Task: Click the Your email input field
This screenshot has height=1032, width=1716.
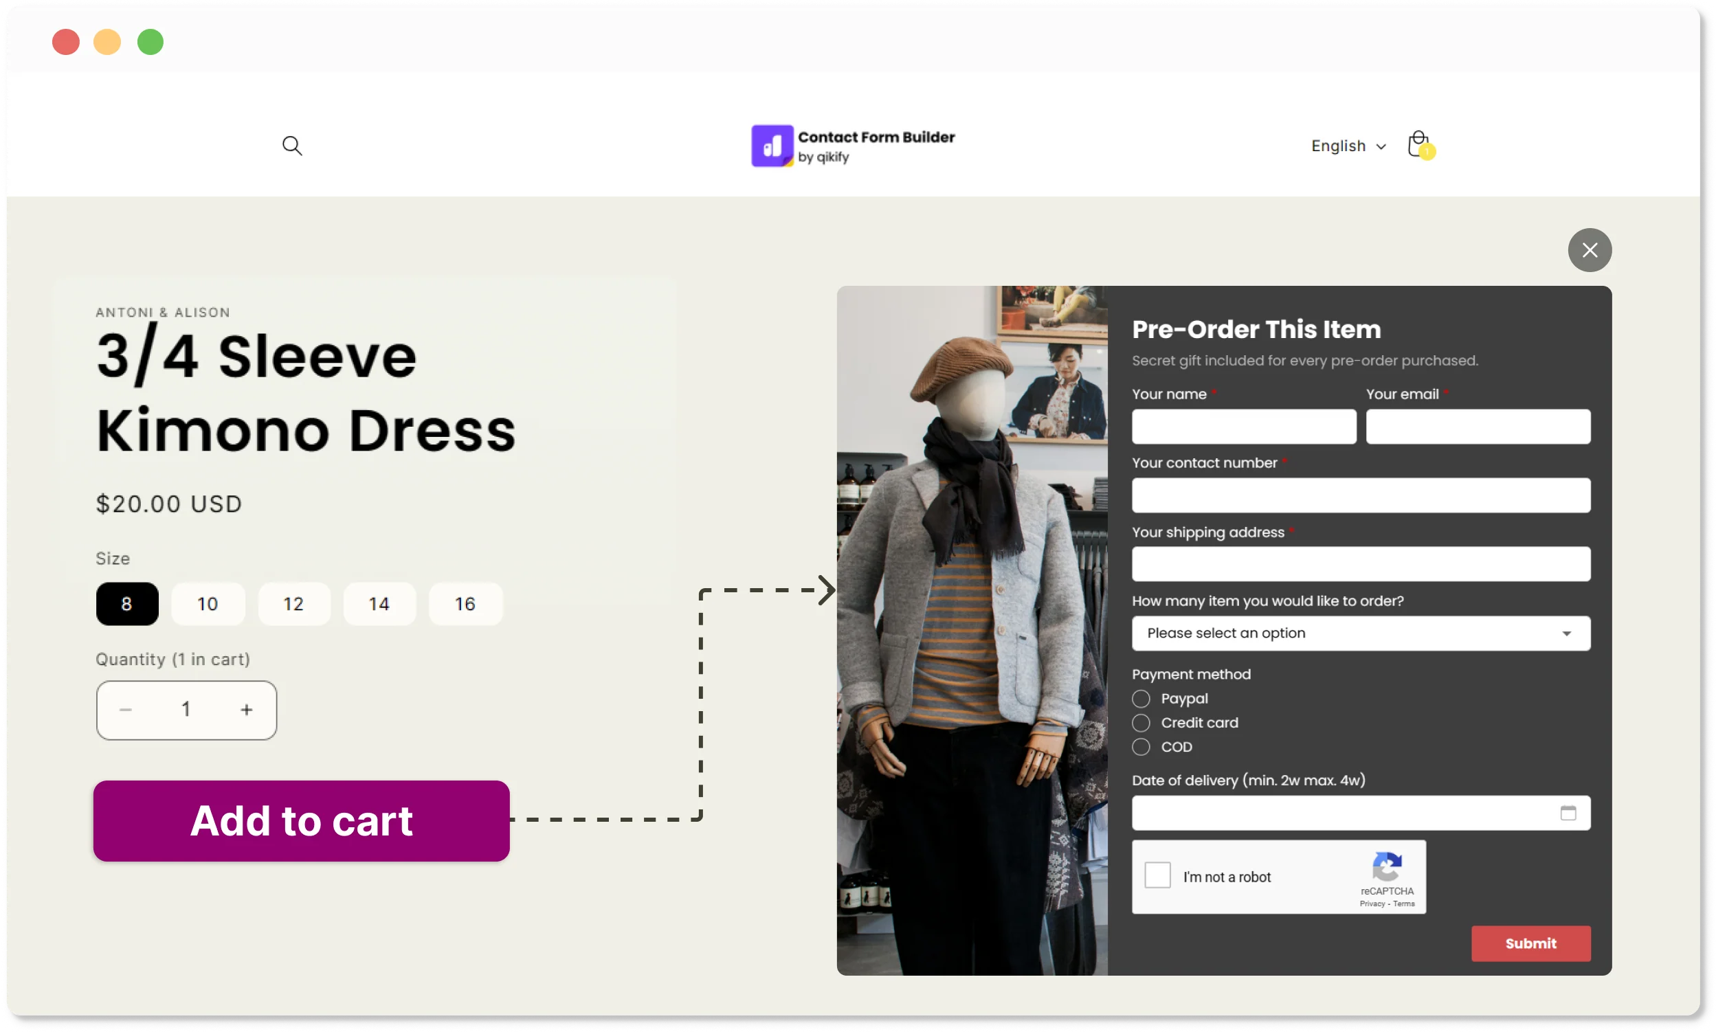Action: point(1478,426)
